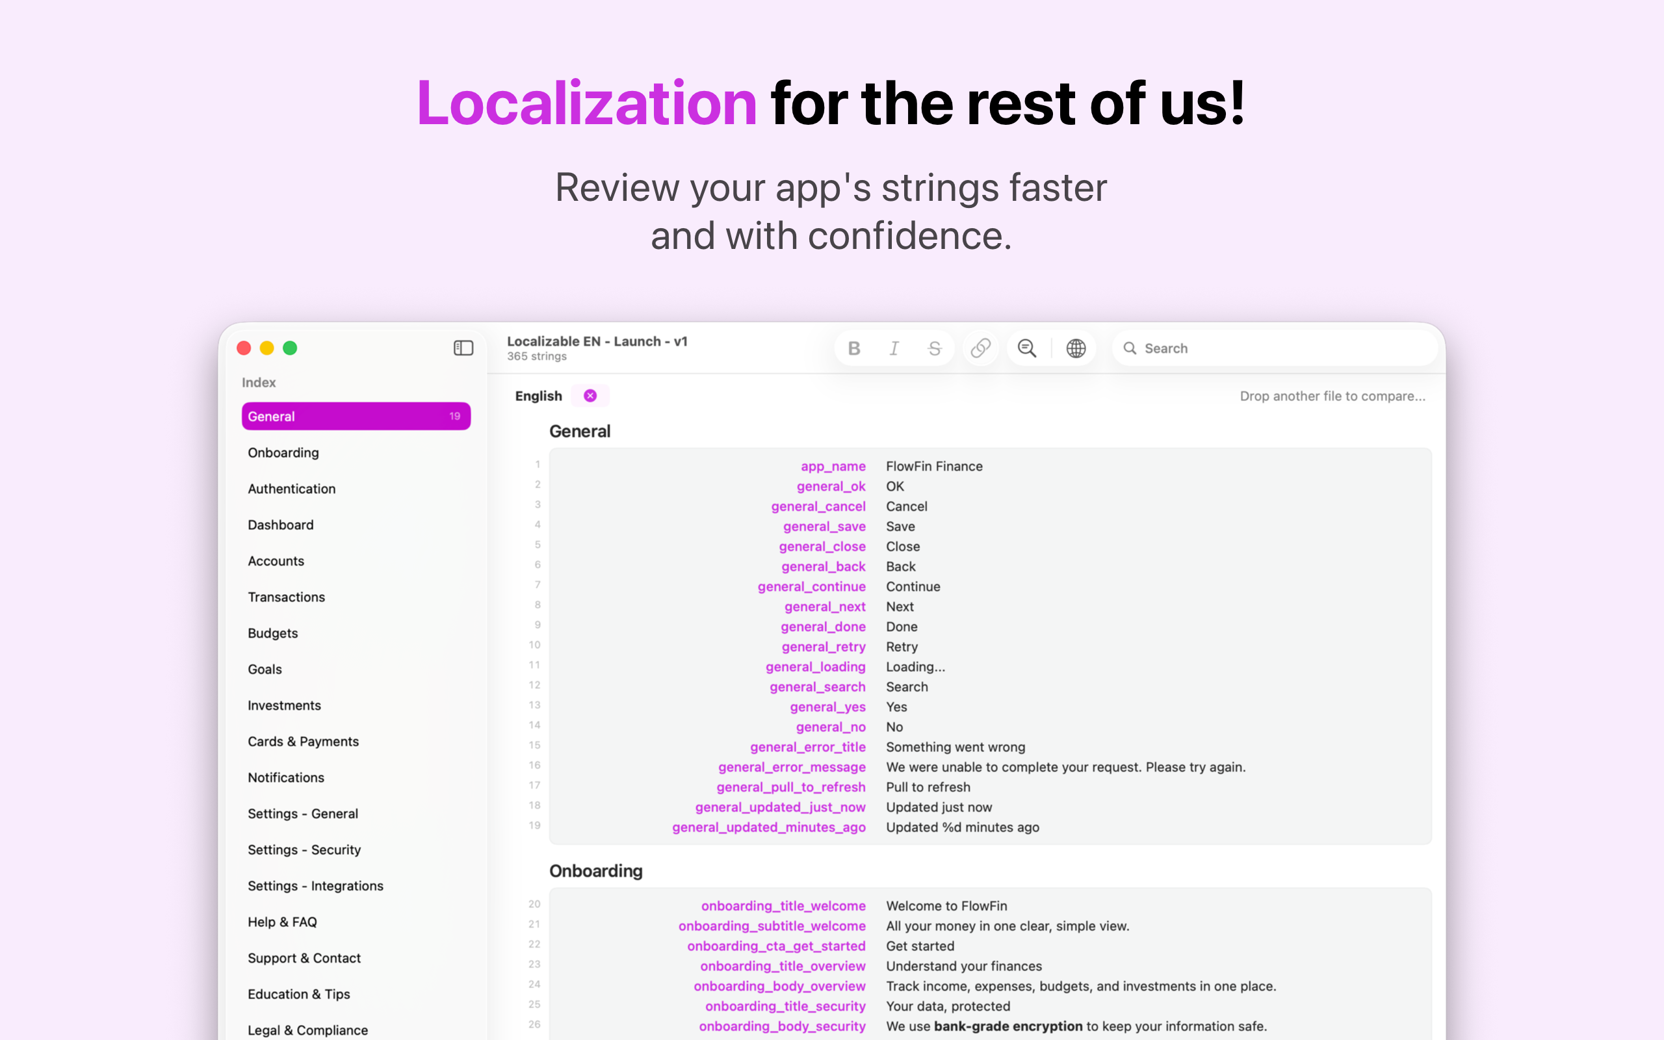This screenshot has width=1664, height=1040.
Task: Select Settings - Security in the sidebar
Action: click(304, 850)
